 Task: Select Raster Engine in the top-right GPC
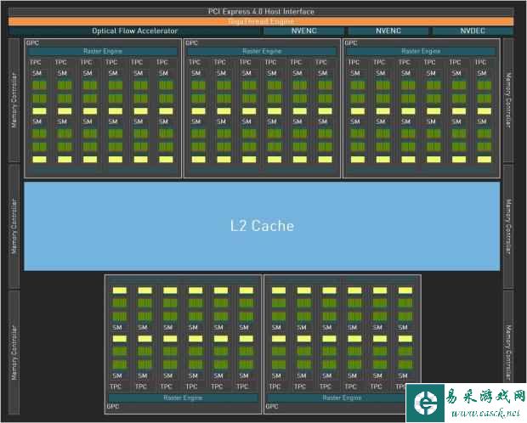[x=421, y=51]
